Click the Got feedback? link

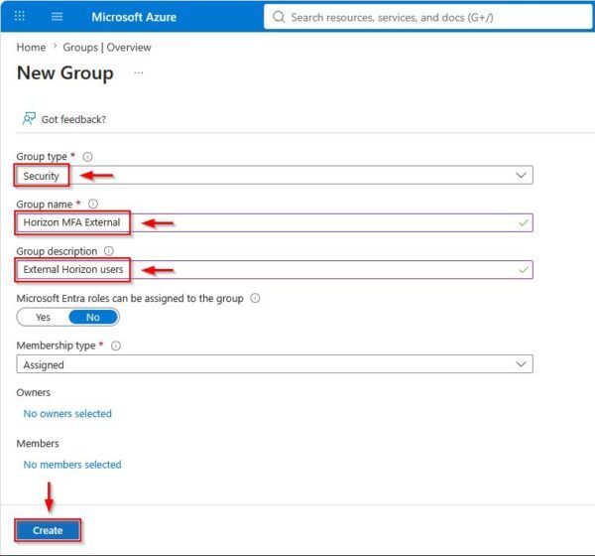tap(73, 119)
